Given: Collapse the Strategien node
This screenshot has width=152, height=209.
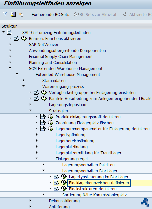Looking at the screenshot, I should pyautogui.click(x=30, y=110).
